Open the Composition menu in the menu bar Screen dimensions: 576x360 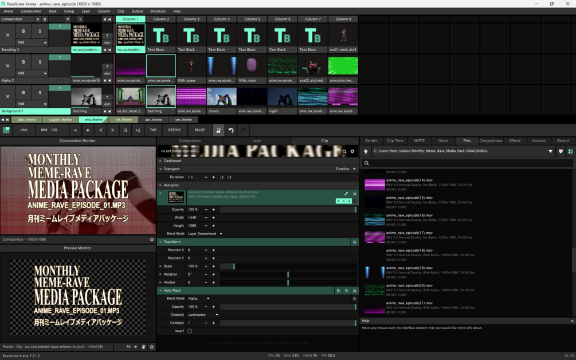(x=31, y=11)
